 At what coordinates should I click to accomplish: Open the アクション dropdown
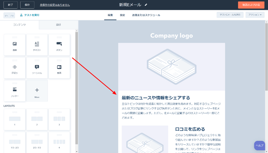point(255,15)
